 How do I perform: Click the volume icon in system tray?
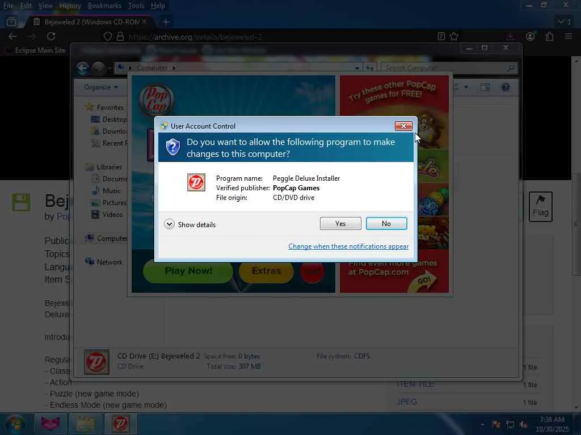click(524, 425)
